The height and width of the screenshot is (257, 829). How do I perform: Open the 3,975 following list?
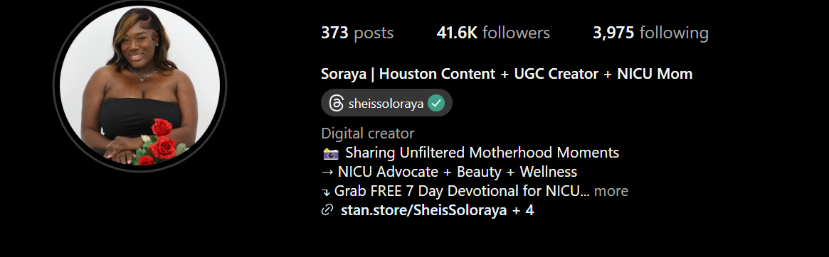[650, 33]
